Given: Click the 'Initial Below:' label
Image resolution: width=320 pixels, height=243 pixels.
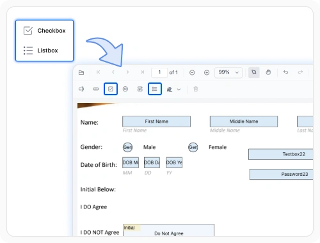Looking at the screenshot, I should pos(98,189).
